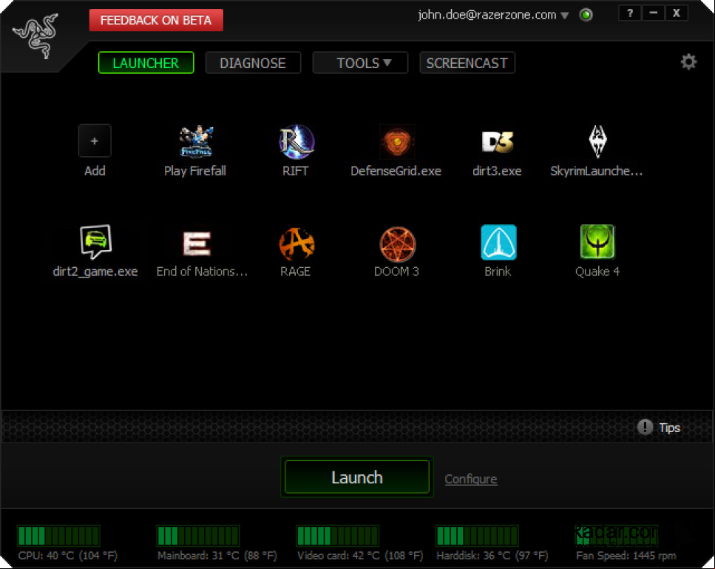Click the CPU temperature bar
Screen dimensions: 715x569
pos(58,536)
